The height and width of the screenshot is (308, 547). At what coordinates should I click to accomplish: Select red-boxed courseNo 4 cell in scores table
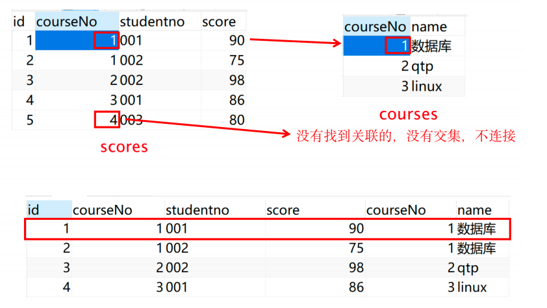(107, 120)
